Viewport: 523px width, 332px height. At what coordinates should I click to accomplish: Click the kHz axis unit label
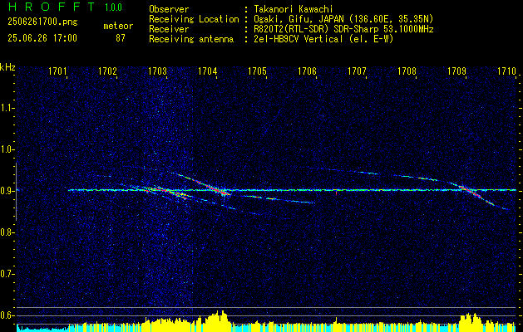pyautogui.click(x=7, y=67)
